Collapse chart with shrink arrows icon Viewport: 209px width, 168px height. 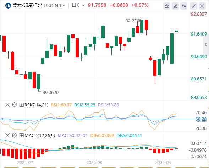(x=194, y=6)
